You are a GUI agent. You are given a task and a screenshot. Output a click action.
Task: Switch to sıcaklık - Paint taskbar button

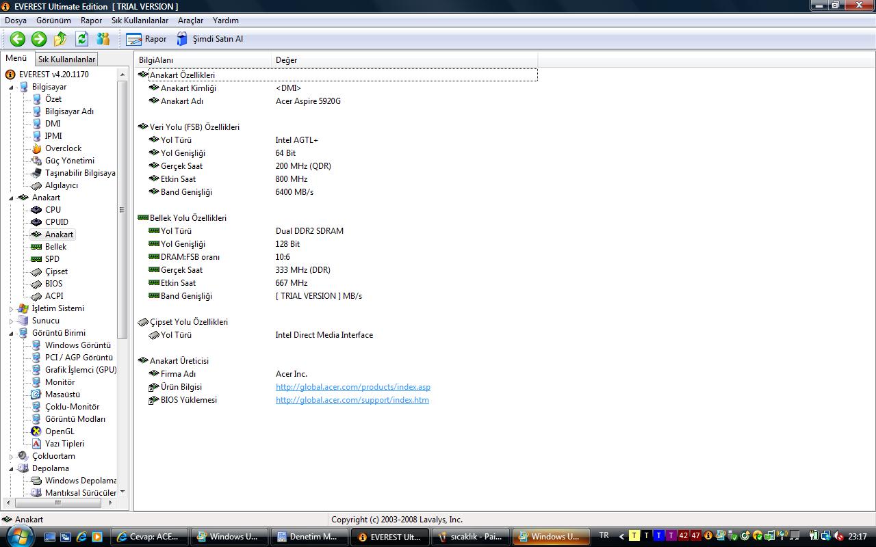click(x=472, y=537)
